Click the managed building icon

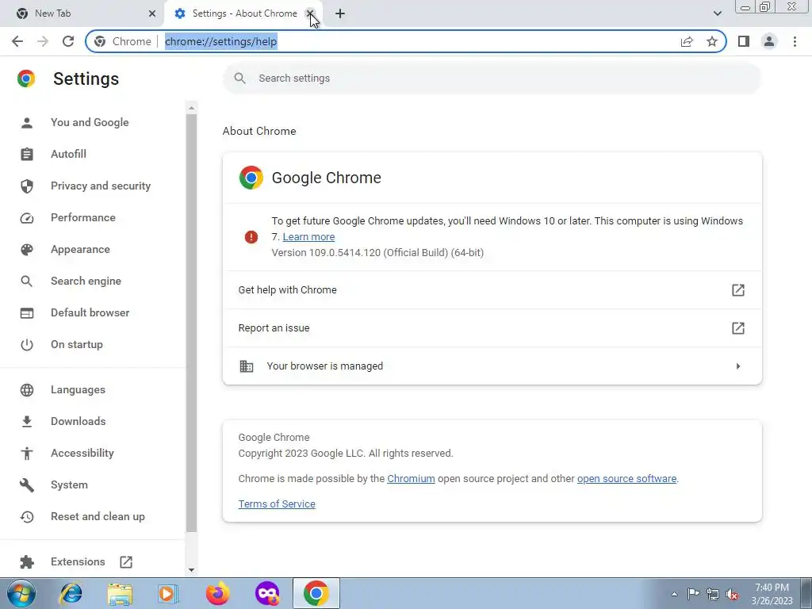click(247, 366)
